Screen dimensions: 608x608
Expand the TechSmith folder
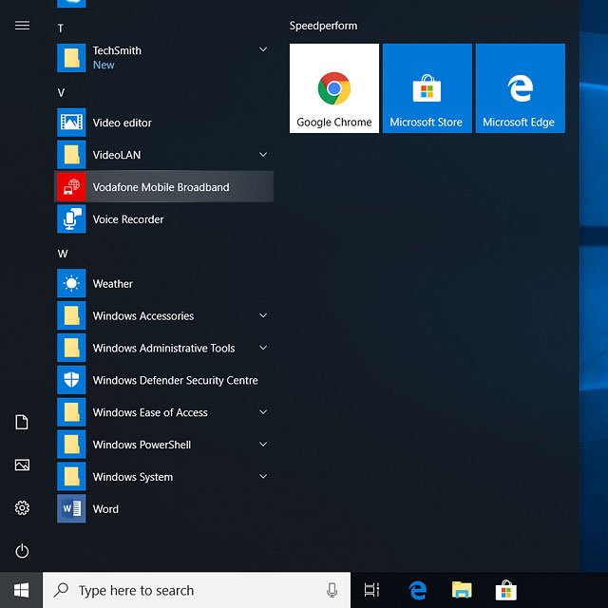click(263, 50)
